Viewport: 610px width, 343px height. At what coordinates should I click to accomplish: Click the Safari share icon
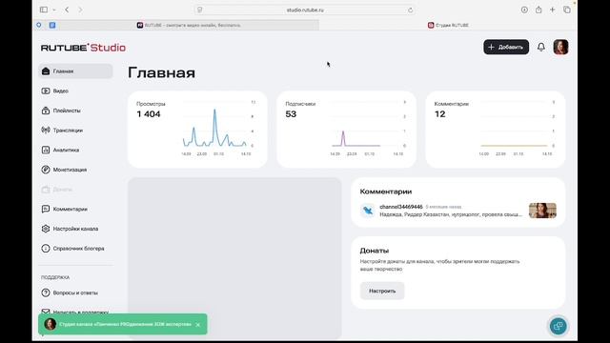[539, 10]
